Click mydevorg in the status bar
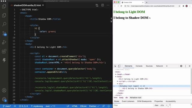This screenshot has height=108, width=192. (x=37, y=106)
